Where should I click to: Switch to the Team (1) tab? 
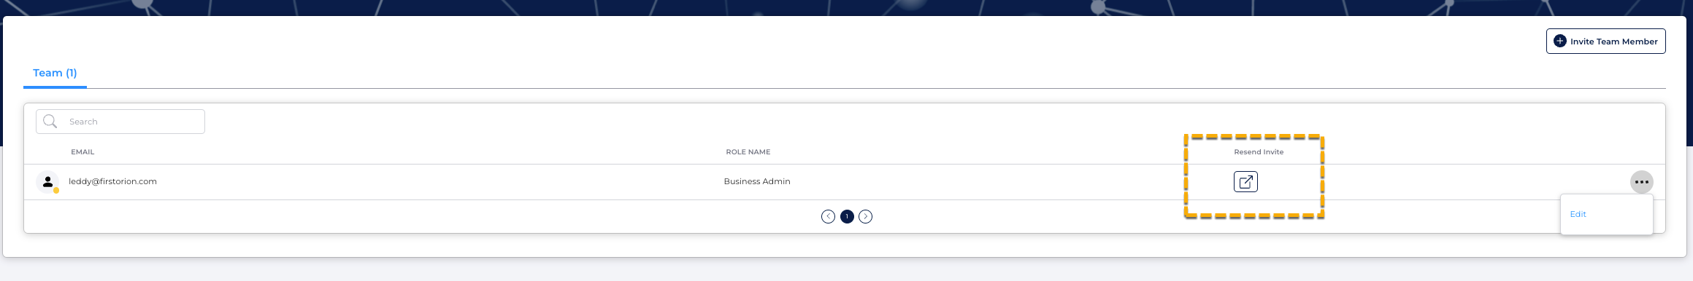(55, 73)
